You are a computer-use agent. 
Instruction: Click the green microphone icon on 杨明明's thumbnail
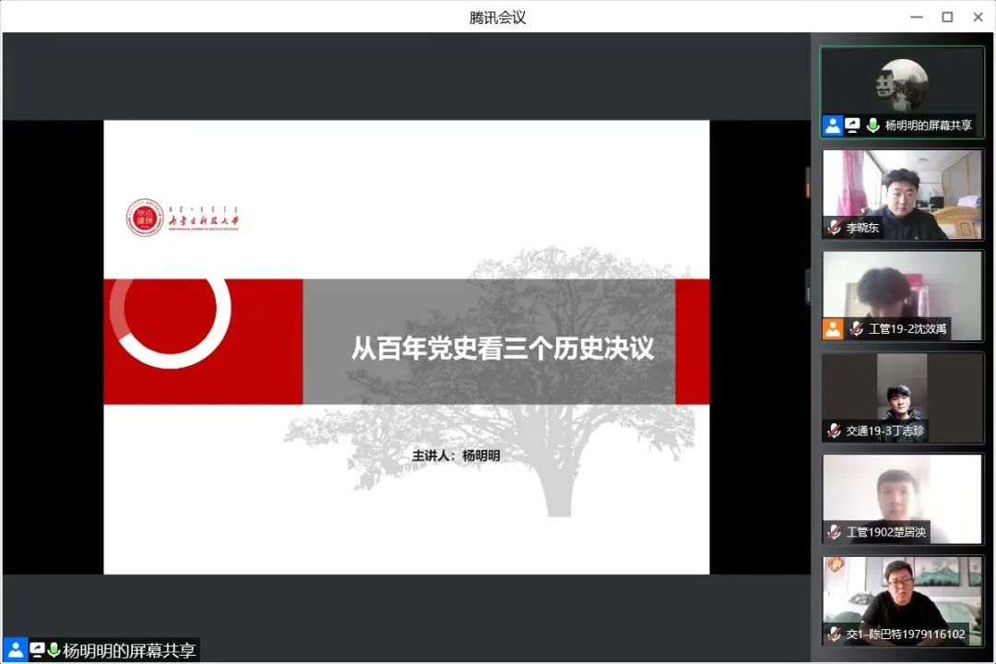pyautogui.click(x=872, y=125)
